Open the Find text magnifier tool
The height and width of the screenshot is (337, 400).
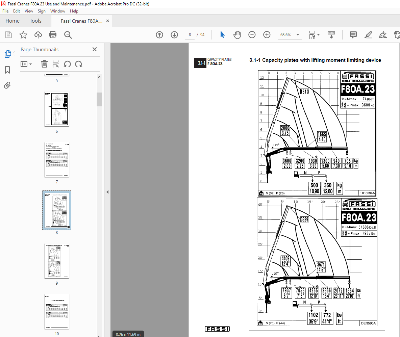[x=68, y=35]
